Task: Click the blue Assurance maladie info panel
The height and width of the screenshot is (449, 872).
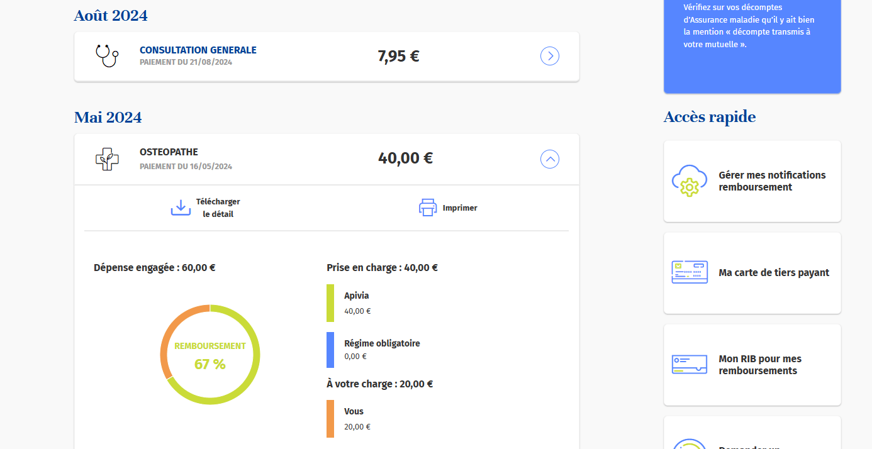Action: pos(752,47)
